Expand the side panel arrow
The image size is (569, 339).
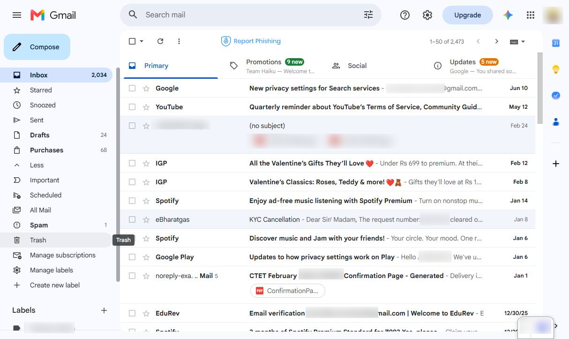pos(556,326)
